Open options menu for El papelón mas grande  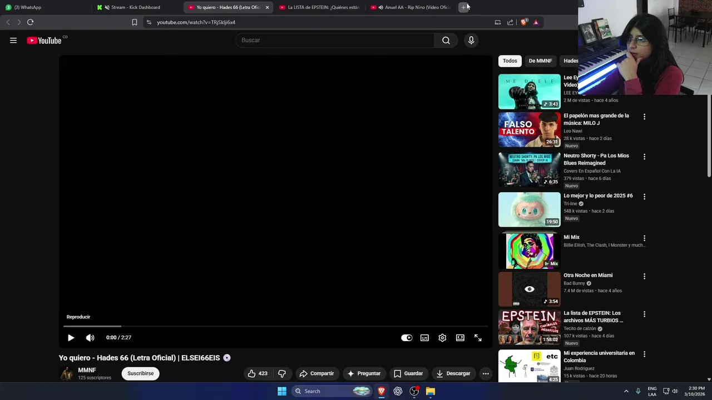click(x=644, y=117)
